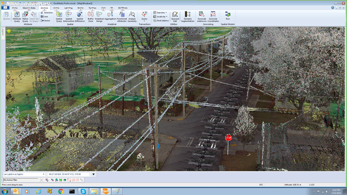Click the Windows Start button
347x195 pixels.
click(5, 191)
